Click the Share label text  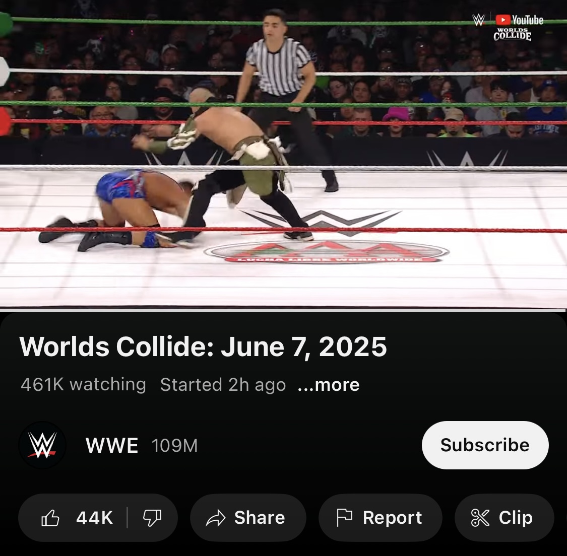click(260, 518)
